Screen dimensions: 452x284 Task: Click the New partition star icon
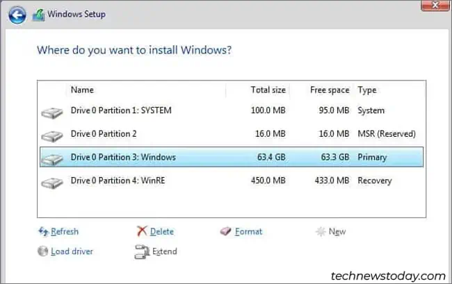click(x=321, y=231)
